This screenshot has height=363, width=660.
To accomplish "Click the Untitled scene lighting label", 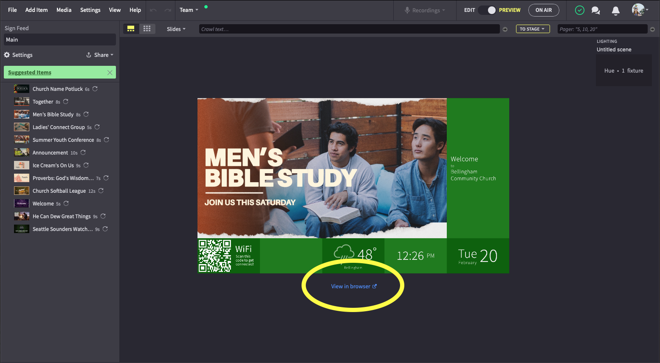I will 614,50.
